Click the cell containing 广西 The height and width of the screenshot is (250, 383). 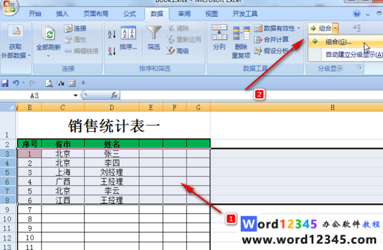[x=63, y=182]
